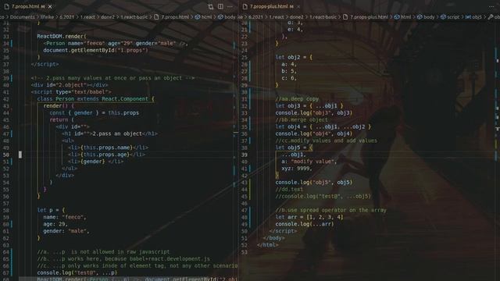Screen dimensions: 500x281
Task: Click the 'class Person extends React.Component {' line
Action: (95, 99)
